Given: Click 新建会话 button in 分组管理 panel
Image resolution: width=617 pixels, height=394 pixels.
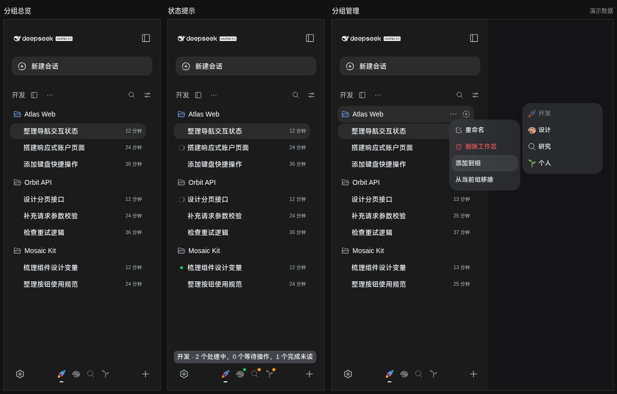Looking at the screenshot, I should point(410,66).
